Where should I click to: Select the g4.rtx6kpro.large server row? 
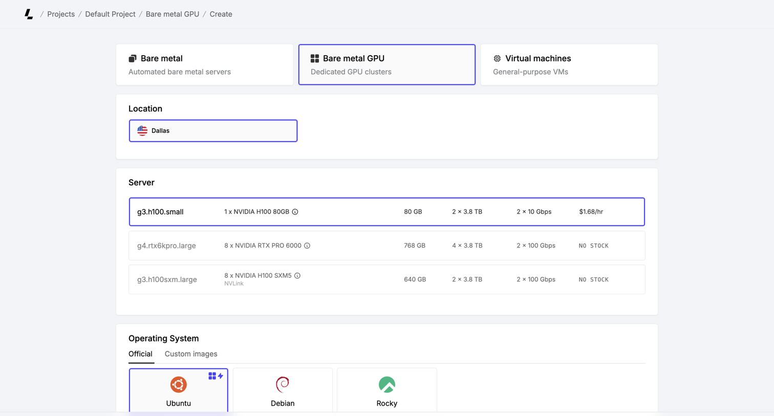tap(387, 246)
